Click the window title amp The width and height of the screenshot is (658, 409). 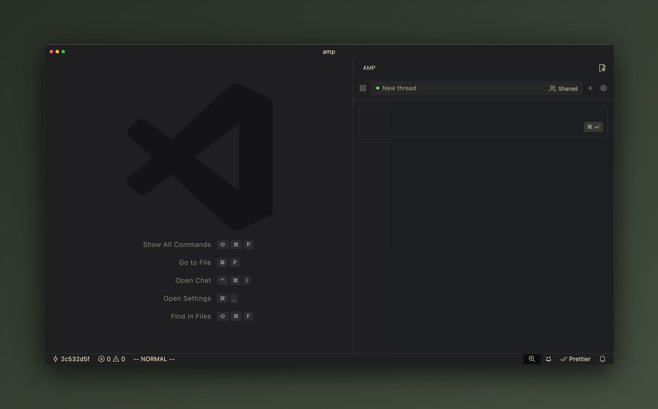329,51
